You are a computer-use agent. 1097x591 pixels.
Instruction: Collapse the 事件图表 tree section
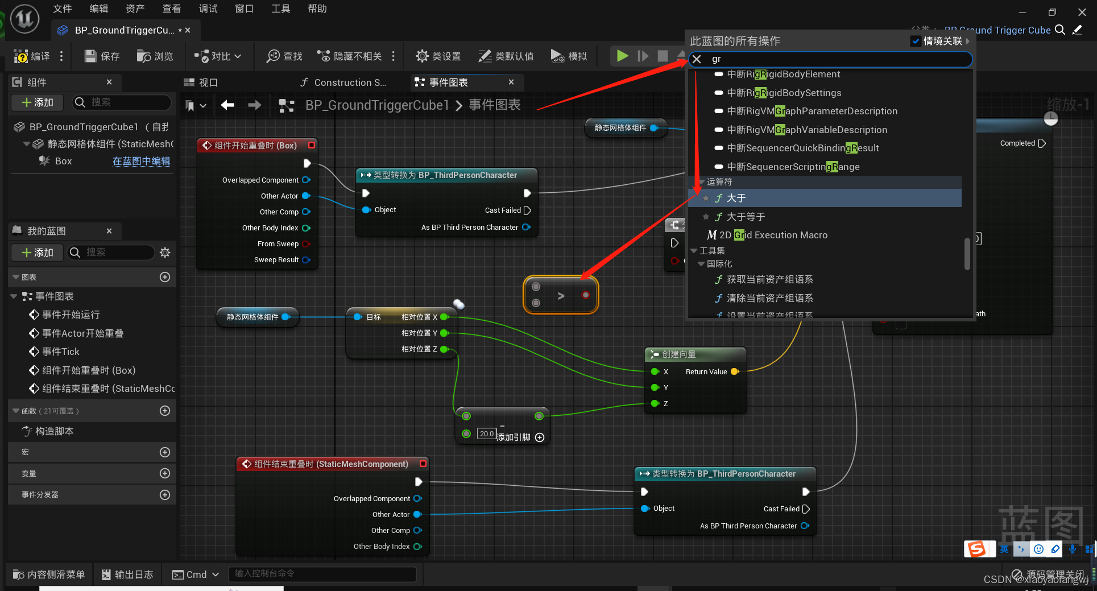click(x=14, y=296)
